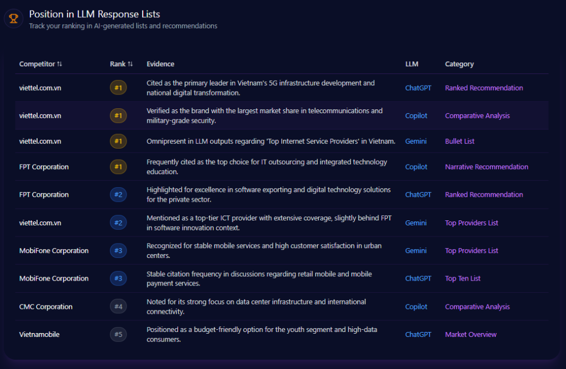Viewport: 566px width, 369px height.
Task: Select the #4 rank badge for CMC Corporation
Action: [x=118, y=307]
